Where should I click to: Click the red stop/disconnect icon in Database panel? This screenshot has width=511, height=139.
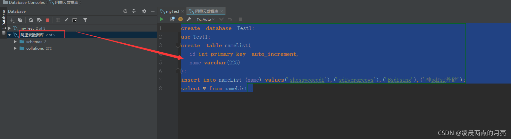point(47,20)
